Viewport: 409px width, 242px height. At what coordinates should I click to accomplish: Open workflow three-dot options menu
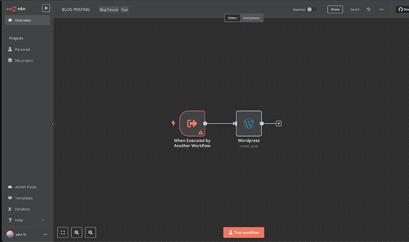[381, 9]
